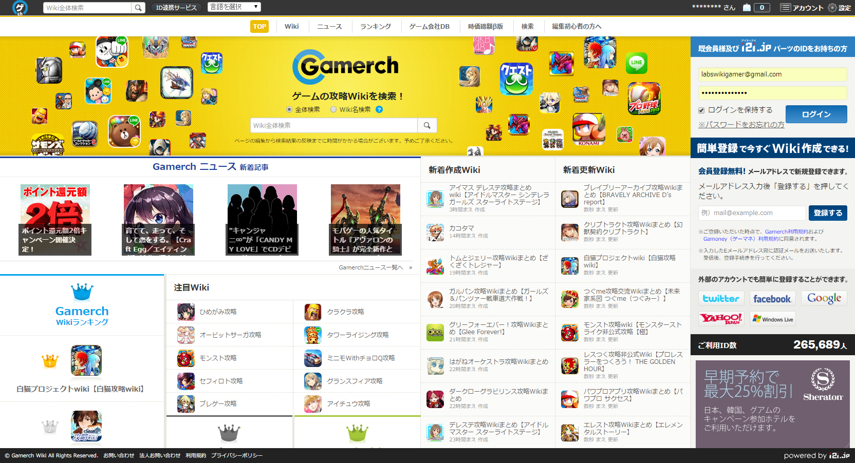Screen dimensions: 855x463
Task: Open the 検索 menu item
Action: coord(528,26)
